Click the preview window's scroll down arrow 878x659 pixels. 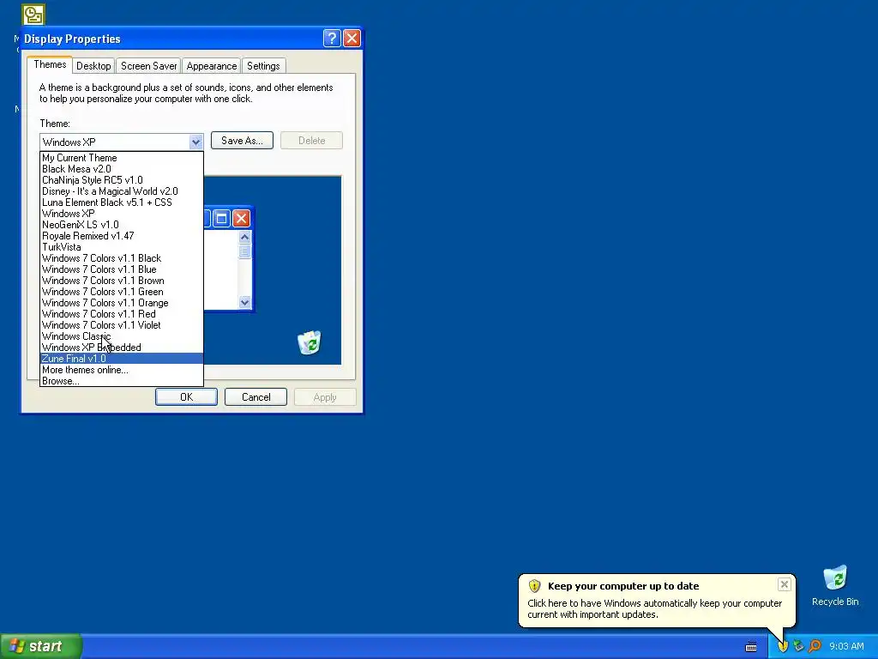point(244,303)
